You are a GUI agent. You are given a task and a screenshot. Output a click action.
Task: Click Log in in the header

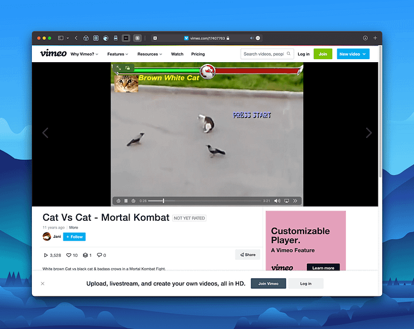tap(303, 54)
